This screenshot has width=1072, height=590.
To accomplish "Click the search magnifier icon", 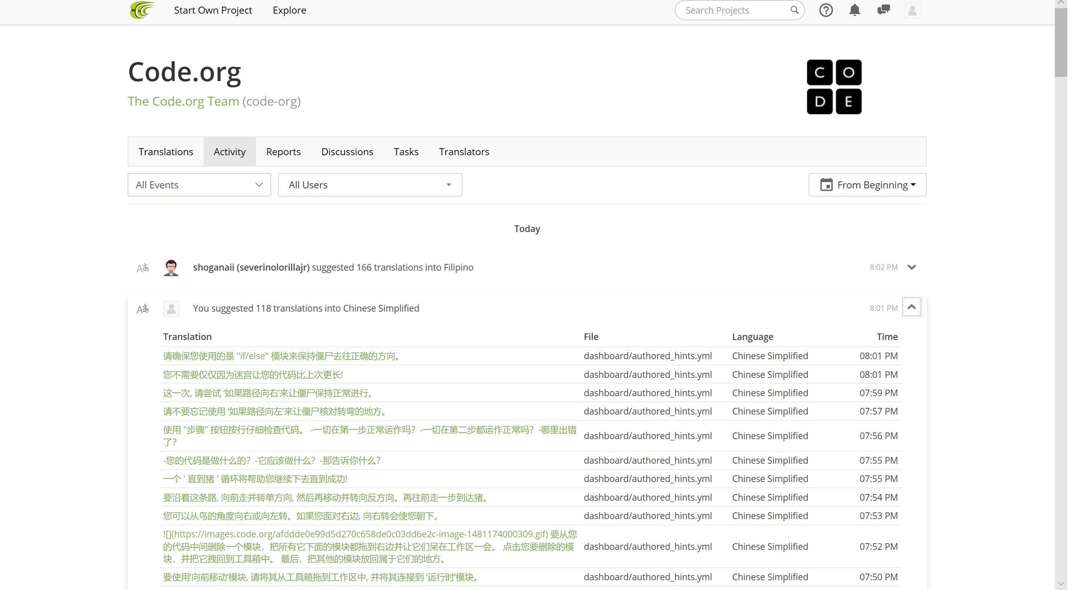I will pyautogui.click(x=794, y=10).
